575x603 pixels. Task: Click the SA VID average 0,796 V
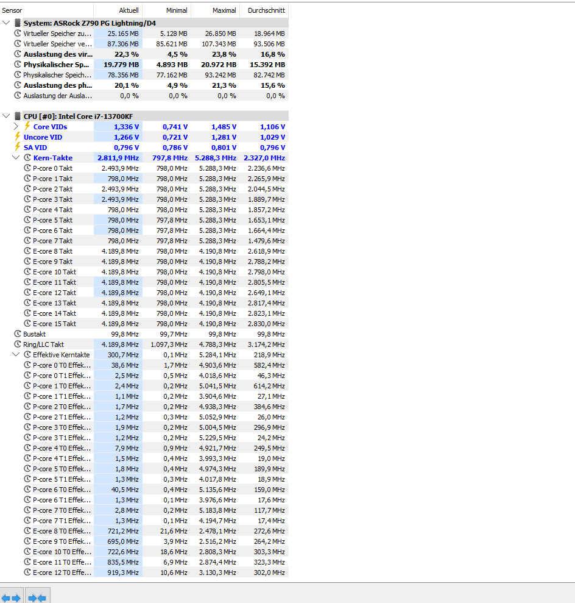[273, 148]
